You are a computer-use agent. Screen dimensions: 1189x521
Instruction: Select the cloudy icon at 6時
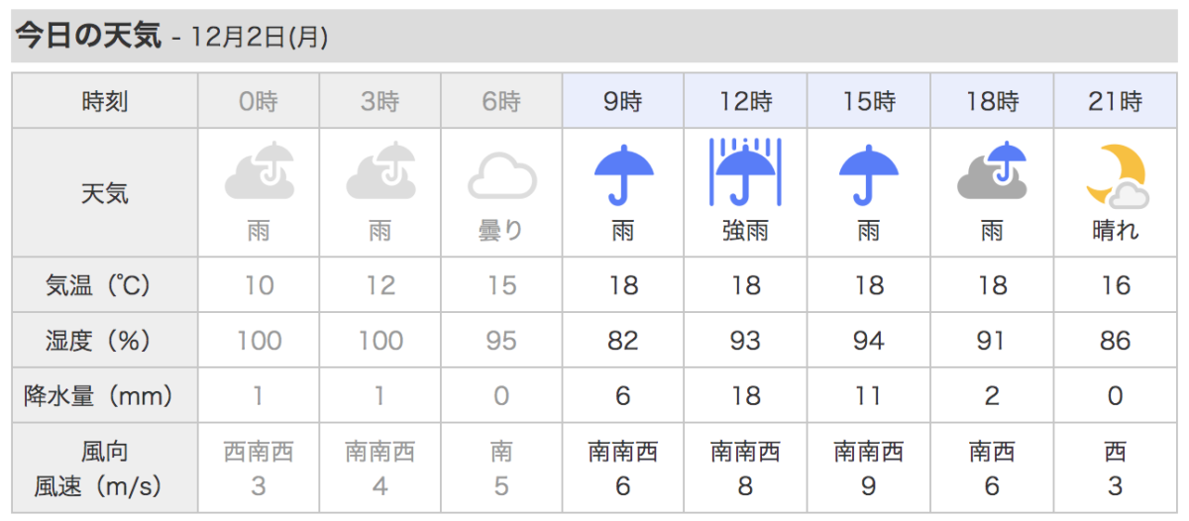pos(501,176)
